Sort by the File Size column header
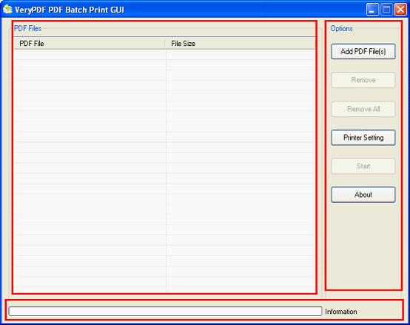This screenshot has width=410, height=325. pyautogui.click(x=241, y=44)
